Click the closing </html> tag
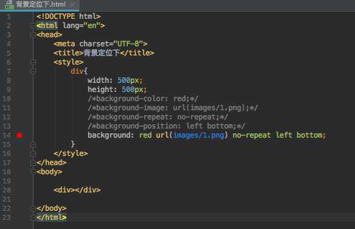Image resolution: width=355 pixels, height=229 pixels. pyautogui.click(x=51, y=217)
